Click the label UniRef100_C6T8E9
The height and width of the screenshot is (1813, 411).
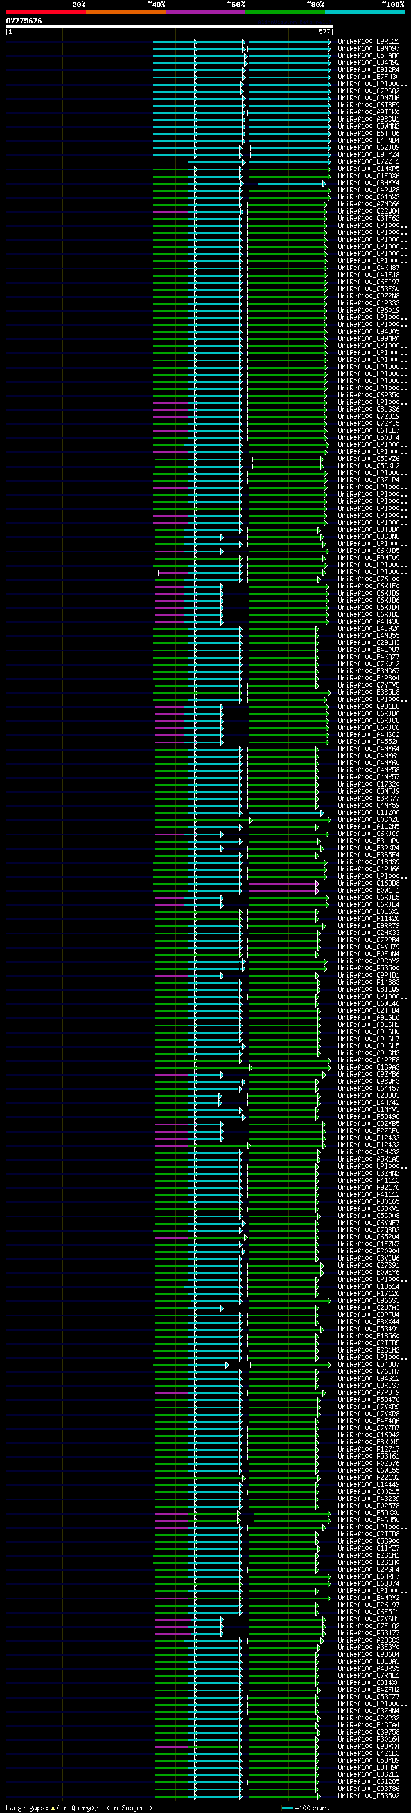pos(369,105)
